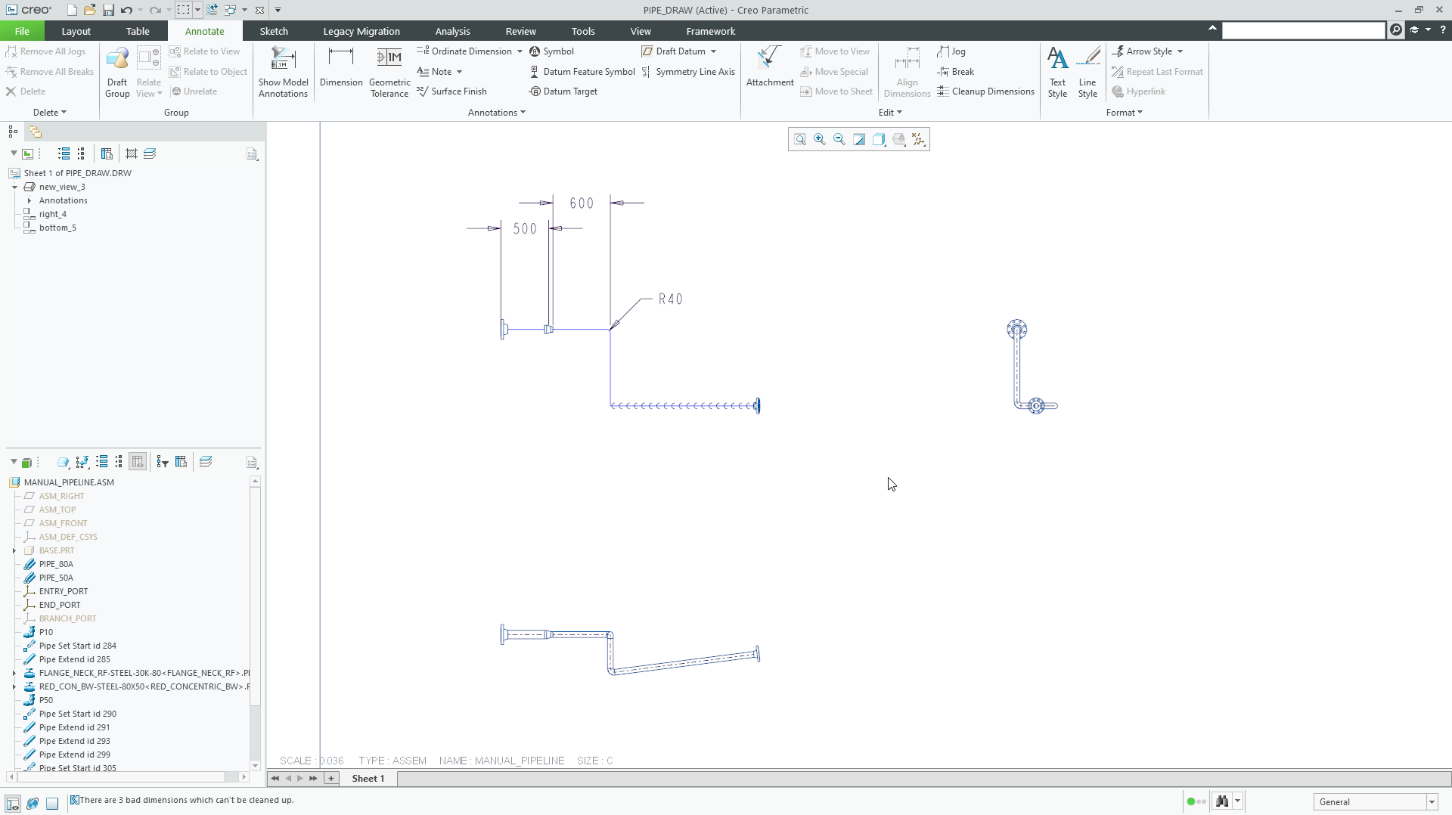Screen dimensions: 1452x815
Task: Toggle the model tree columns display button
Action: tap(138, 462)
